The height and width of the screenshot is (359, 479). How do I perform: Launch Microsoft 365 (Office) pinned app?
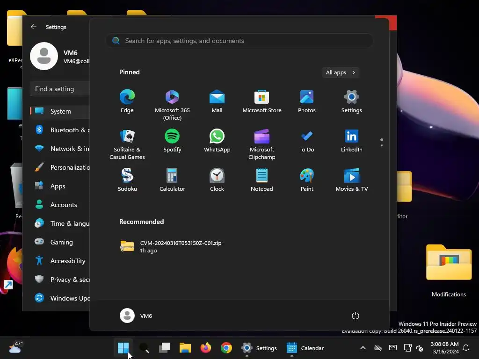[172, 105]
